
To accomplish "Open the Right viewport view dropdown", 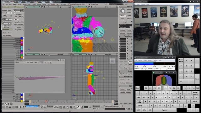I will click(81, 54).
